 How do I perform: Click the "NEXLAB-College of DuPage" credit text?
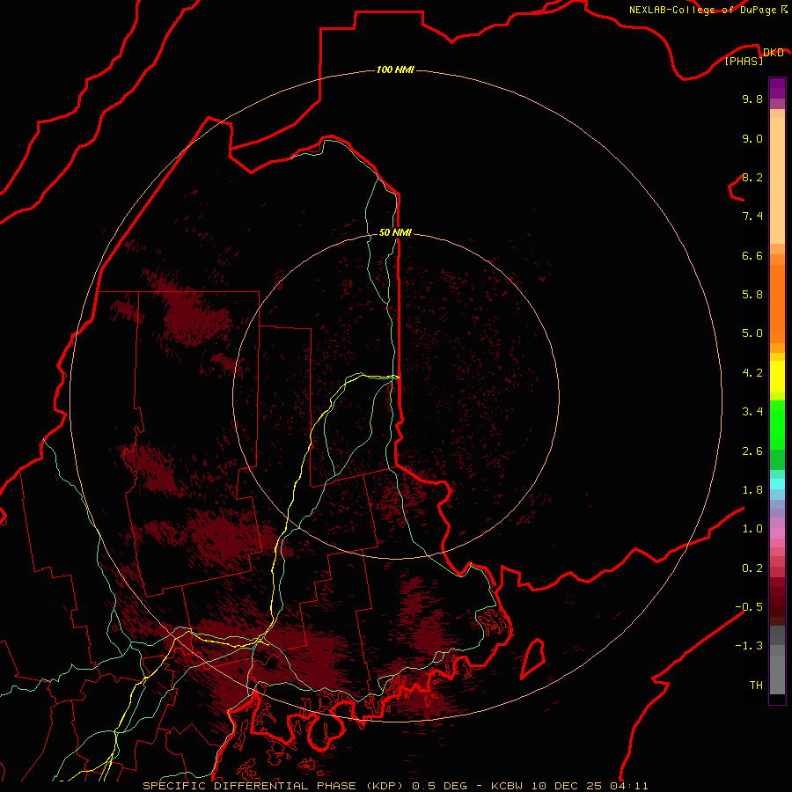tap(703, 10)
